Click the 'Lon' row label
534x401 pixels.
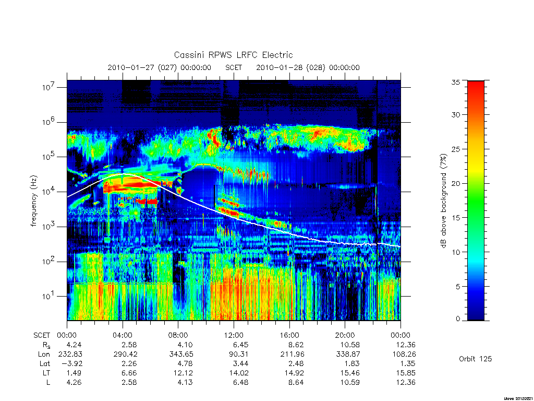44,355
